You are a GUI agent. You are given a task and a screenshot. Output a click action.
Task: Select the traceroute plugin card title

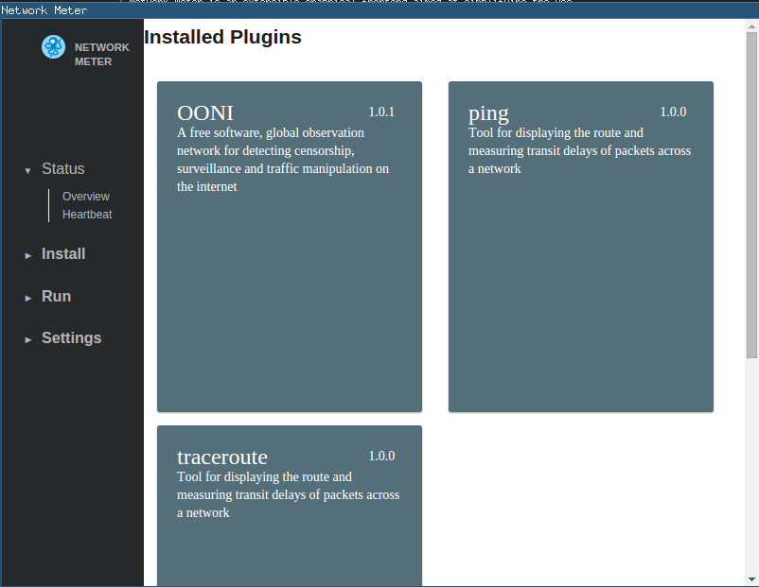click(x=222, y=457)
